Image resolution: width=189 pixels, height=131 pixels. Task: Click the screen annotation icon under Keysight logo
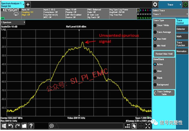16,14
